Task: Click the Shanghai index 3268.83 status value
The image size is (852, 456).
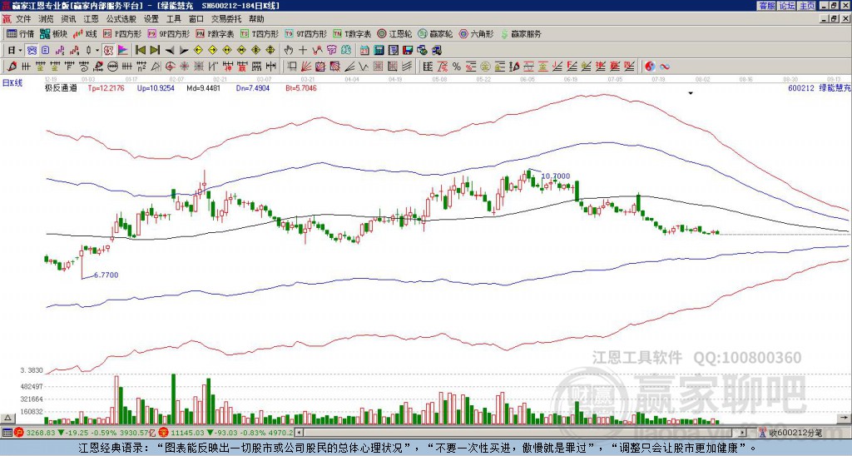Action: [41, 433]
